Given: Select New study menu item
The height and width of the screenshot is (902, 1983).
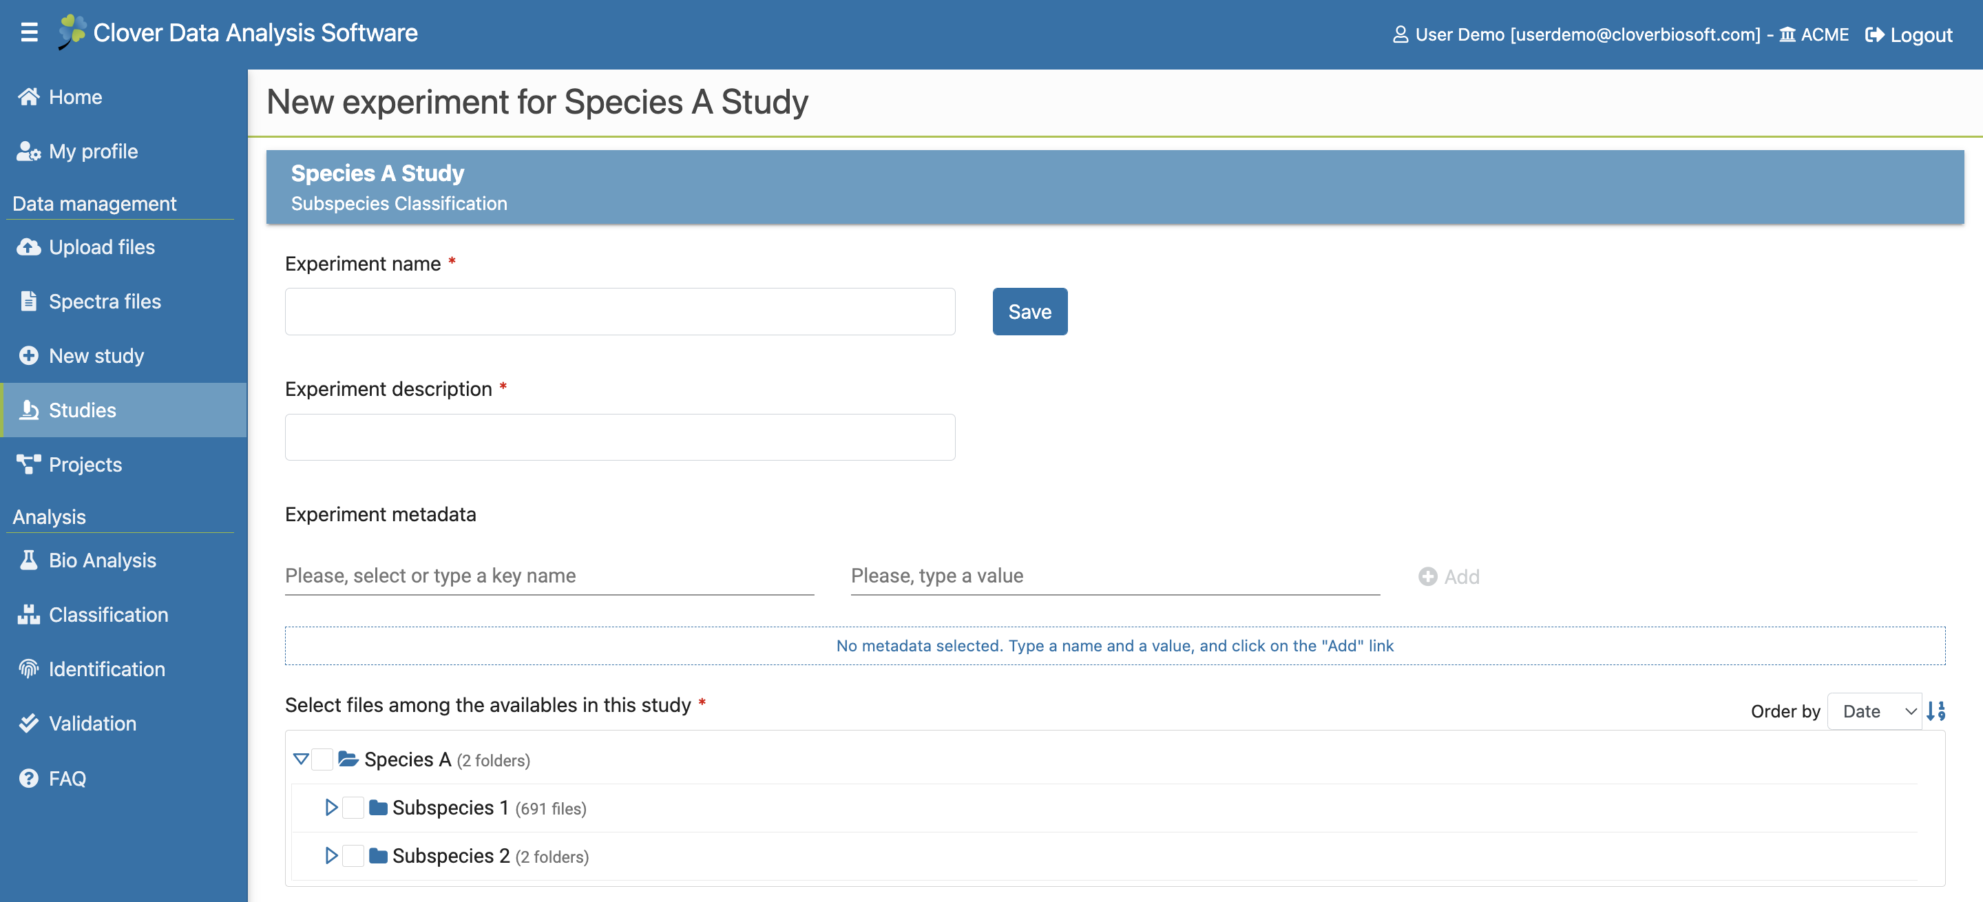Looking at the screenshot, I should tap(123, 355).
